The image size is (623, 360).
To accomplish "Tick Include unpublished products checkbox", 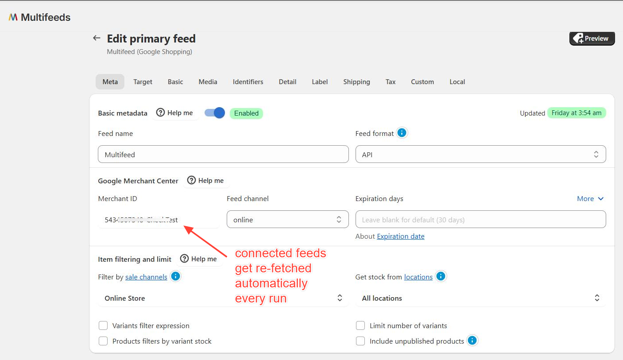I will [360, 341].
